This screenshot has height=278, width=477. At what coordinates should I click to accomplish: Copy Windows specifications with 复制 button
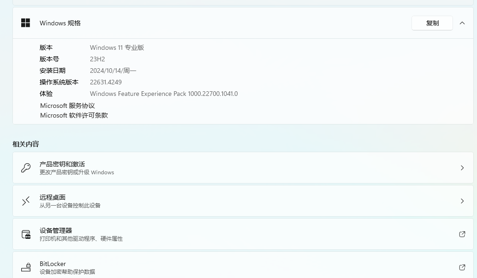coord(432,23)
